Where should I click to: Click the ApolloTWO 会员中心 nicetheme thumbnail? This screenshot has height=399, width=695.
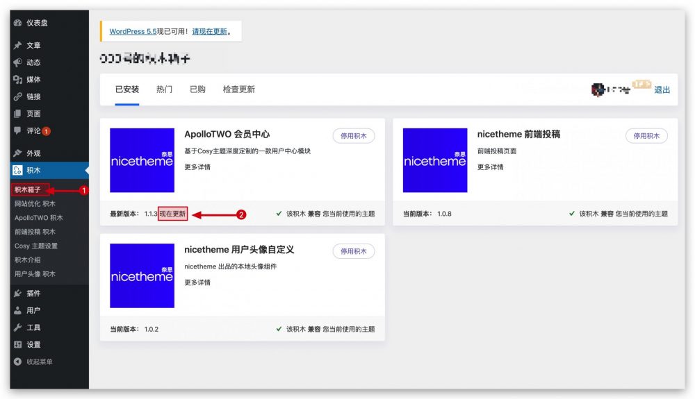point(142,160)
